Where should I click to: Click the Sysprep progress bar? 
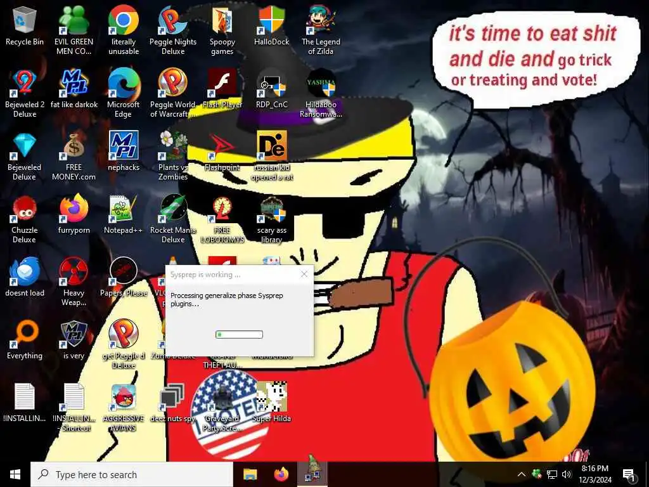pyautogui.click(x=239, y=334)
